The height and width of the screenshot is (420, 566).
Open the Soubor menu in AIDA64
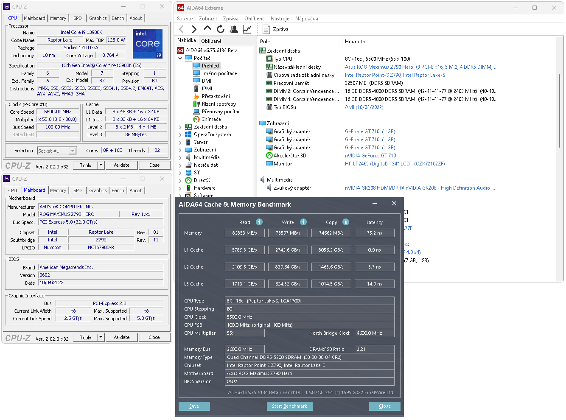185,19
